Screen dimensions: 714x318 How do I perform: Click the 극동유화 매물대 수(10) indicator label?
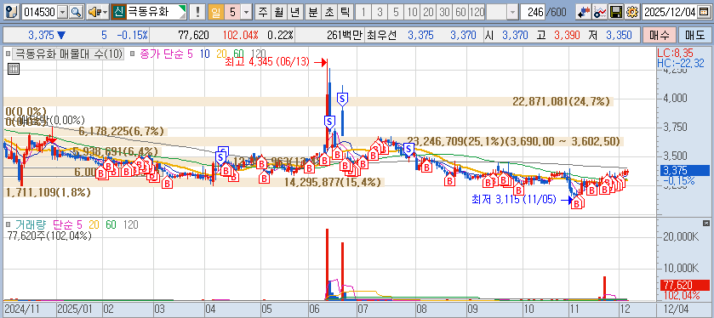(x=69, y=54)
